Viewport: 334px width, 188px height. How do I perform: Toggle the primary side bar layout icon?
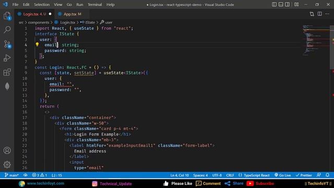click(275, 5)
